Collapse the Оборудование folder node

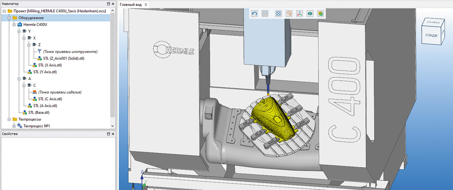point(9,18)
